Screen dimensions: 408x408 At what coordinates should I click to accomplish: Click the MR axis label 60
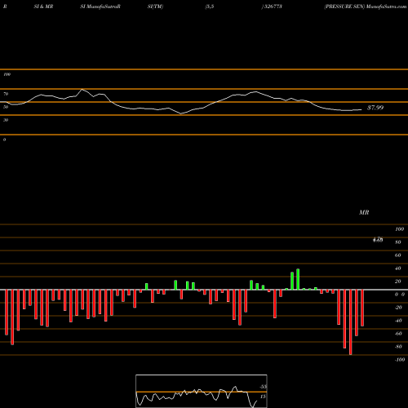coord(398,255)
